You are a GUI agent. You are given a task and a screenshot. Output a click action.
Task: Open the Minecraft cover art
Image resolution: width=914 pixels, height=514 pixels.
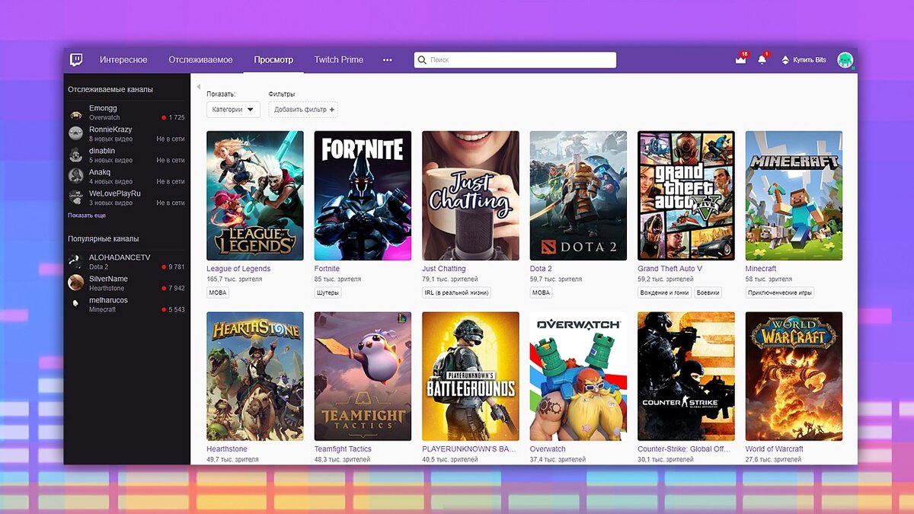794,196
